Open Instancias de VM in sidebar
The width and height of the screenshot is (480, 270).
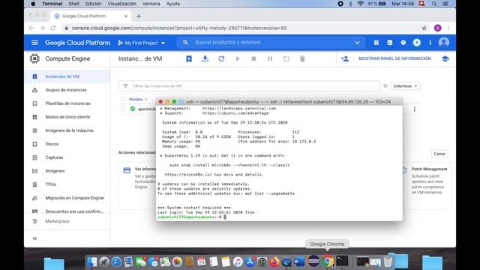67,76
